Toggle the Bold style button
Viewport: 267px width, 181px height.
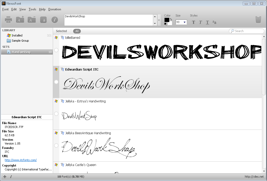pyautogui.click(x=194, y=22)
